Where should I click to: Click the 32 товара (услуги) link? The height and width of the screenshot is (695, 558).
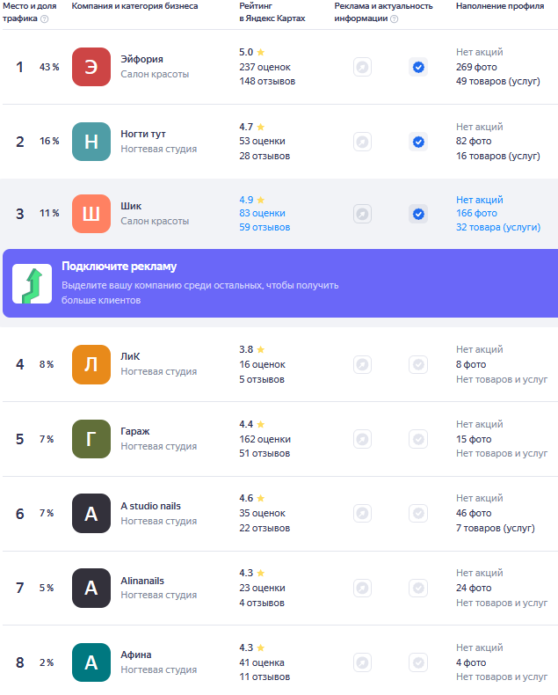pos(498,227)
